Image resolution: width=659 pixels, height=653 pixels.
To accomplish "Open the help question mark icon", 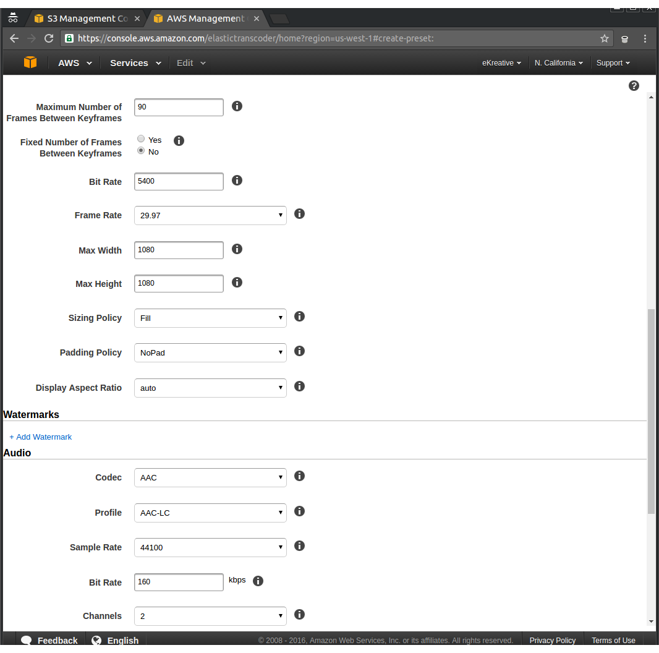I will (634, 86).
